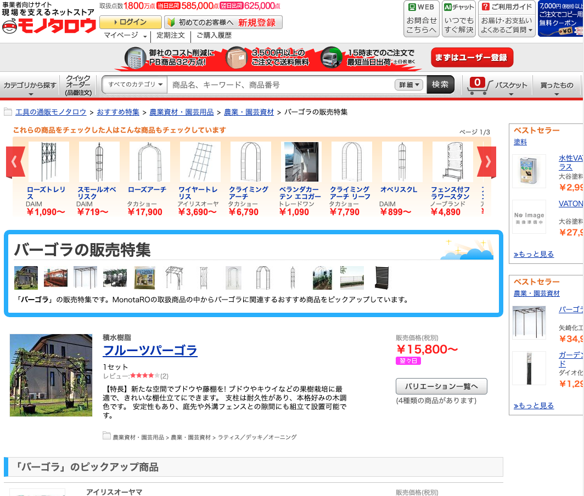This screenshot has height=496, width=584.
Task: Click the garden pole bestseller image
Action: [x=529, y=368]
